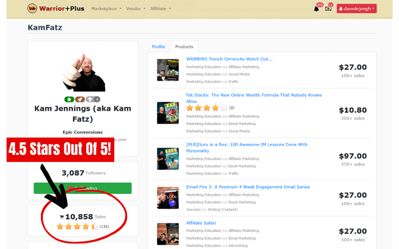Open Affiliate Safari product link
The width and height of the screenshot is (399, 249).
[x=201, y=223]
